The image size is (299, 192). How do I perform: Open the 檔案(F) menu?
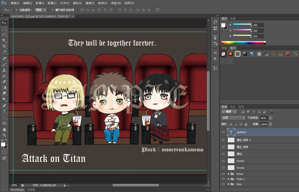(15, 3)
